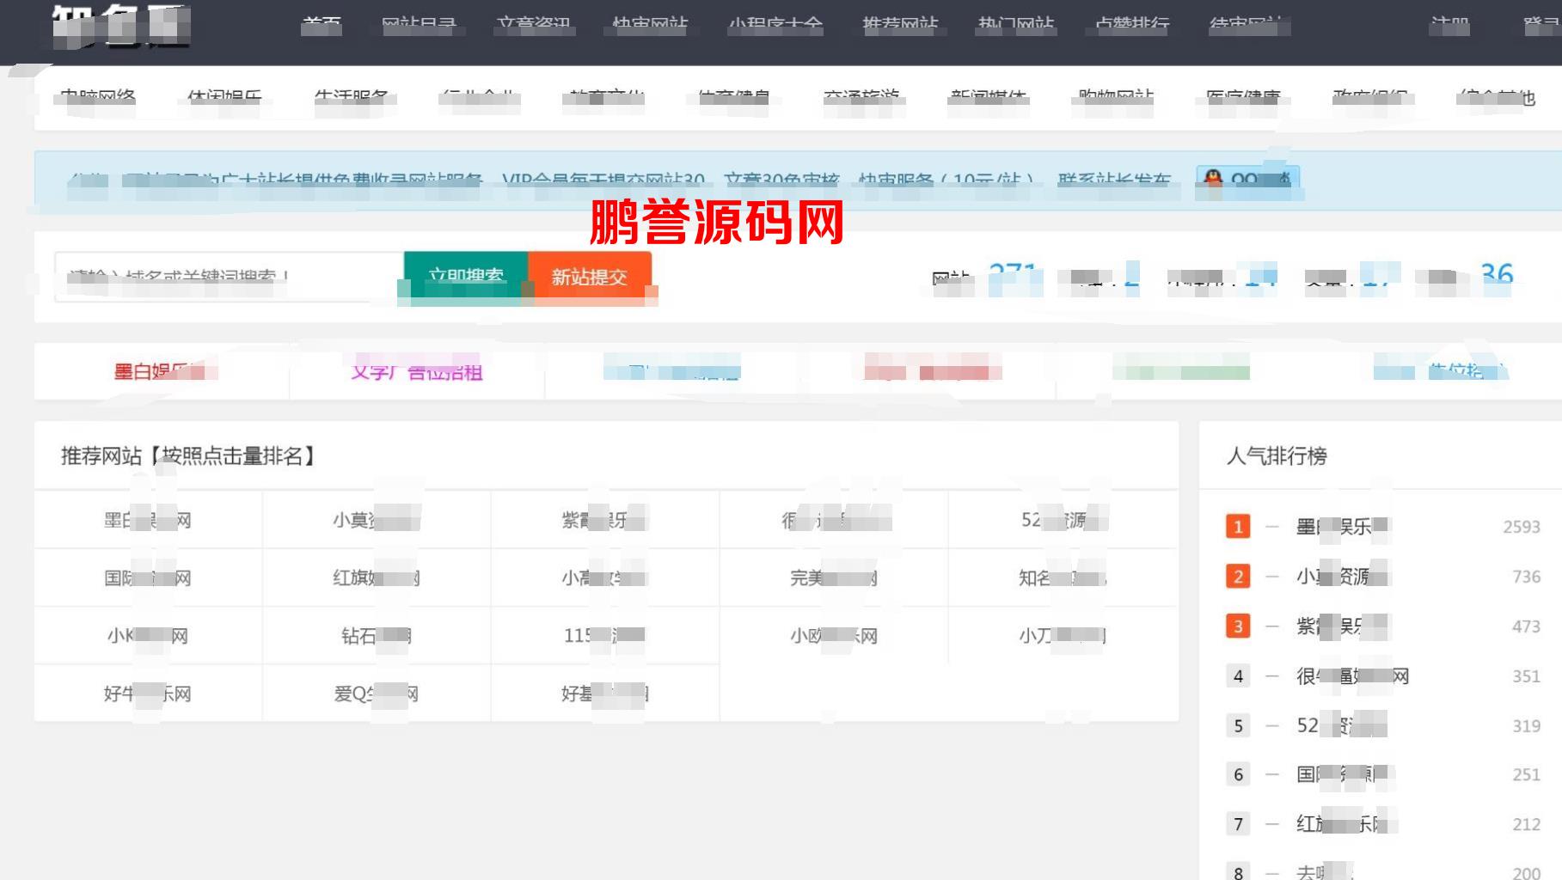The image size is (1562, 880).
Task: Click the green 立即搜索 button
Action: tap(466, 277)
